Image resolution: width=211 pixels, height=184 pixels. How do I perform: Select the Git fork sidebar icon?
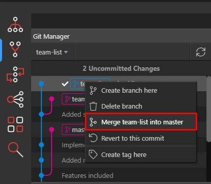point(15,49)
